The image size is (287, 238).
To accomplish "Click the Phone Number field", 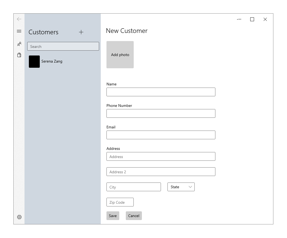I will pyautogui.click(x=161, y=113).
